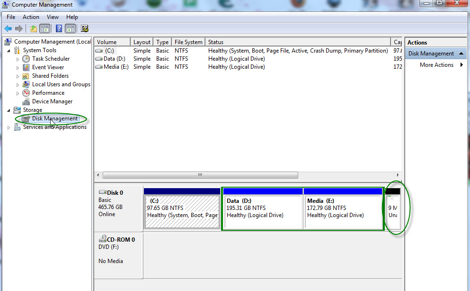Click the Settings list toolbar icon
This screenshot has height=291, width=470.
85,29
